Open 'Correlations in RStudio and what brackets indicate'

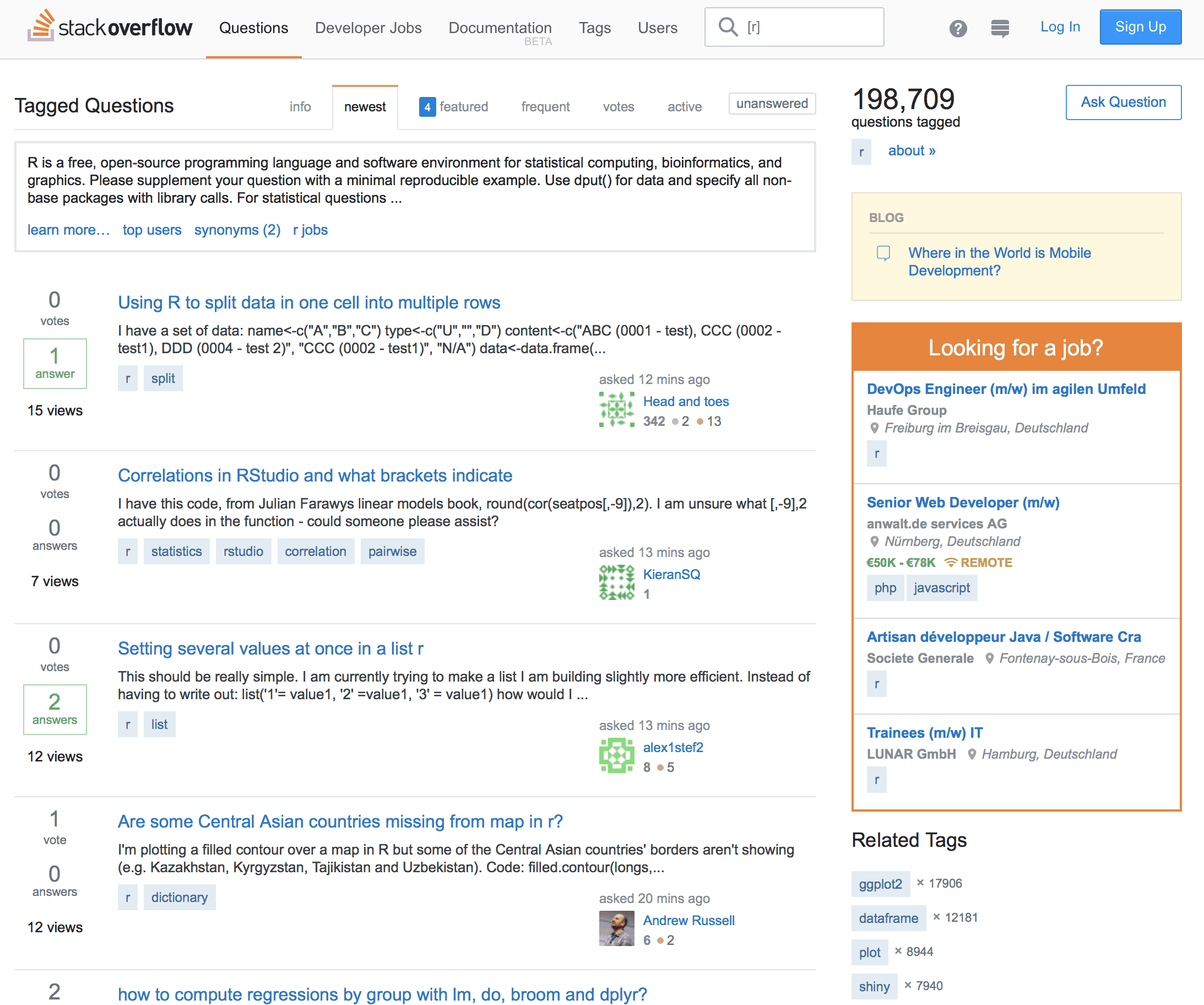314,476
